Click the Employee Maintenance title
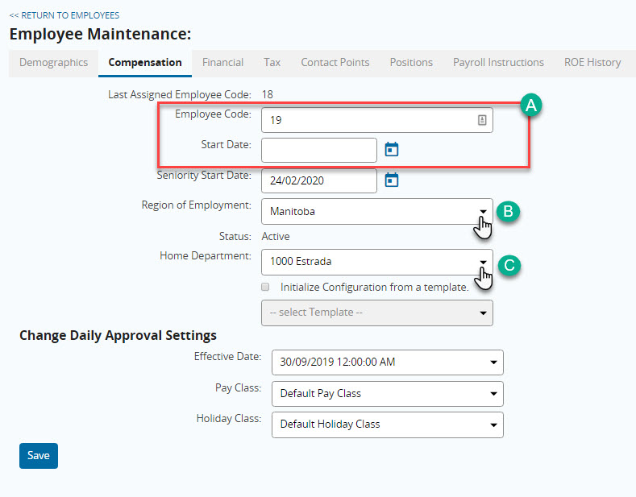This screenshot has height=497, width=636. coord(100,34)
